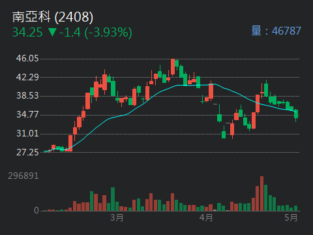Click the volume label 量：46787

276,31
